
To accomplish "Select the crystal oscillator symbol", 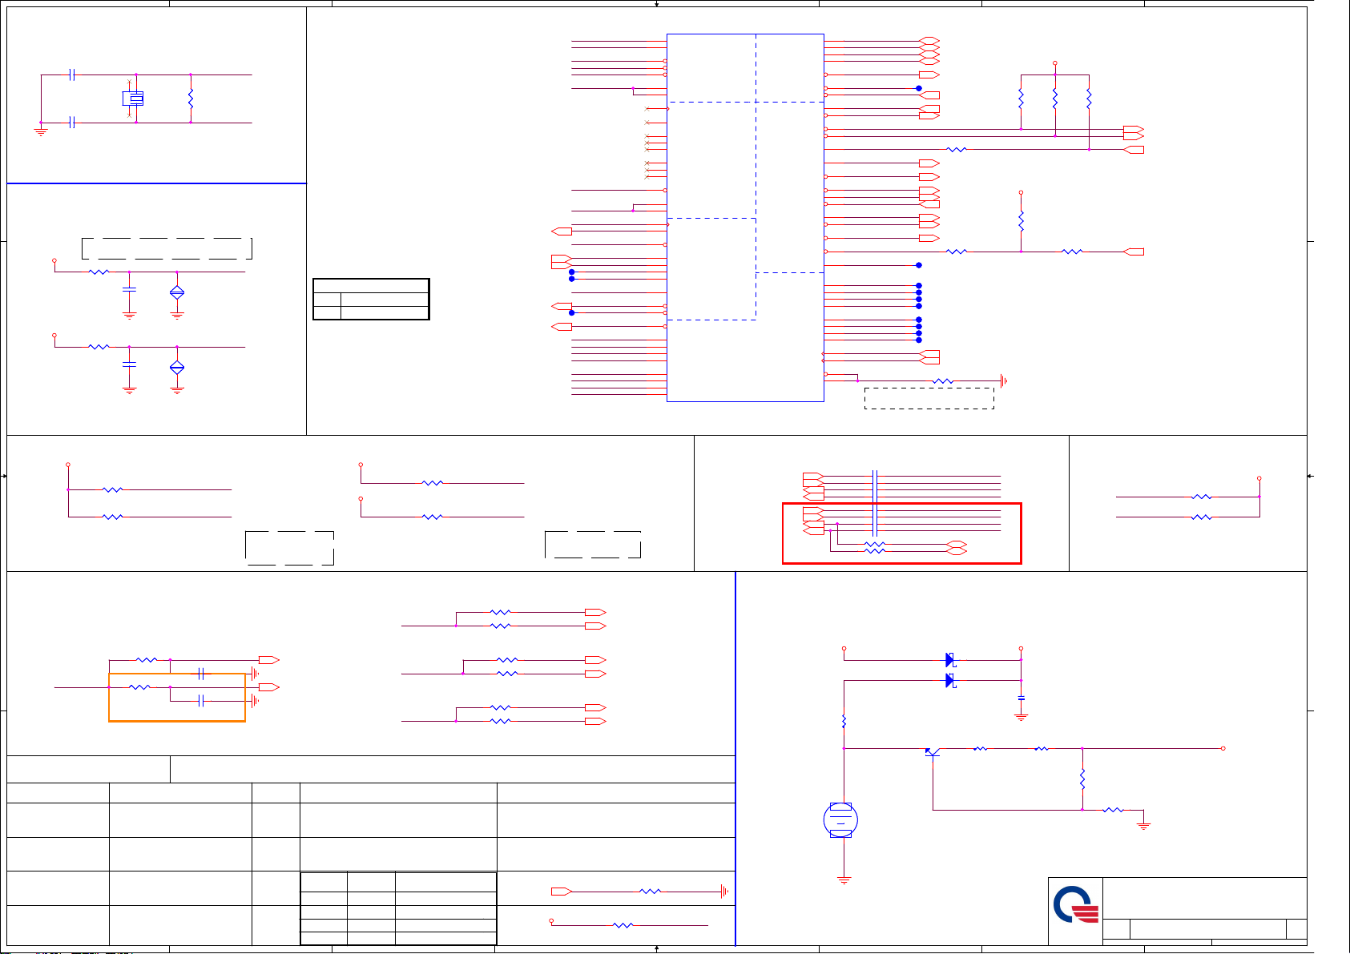I will click(x=133, y=99).
